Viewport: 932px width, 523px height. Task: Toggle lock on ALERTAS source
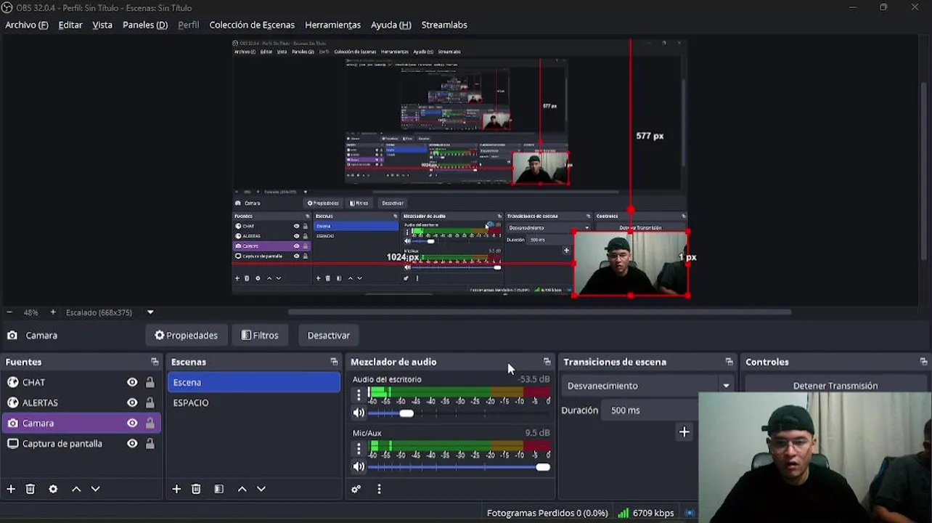pos(150,402)
